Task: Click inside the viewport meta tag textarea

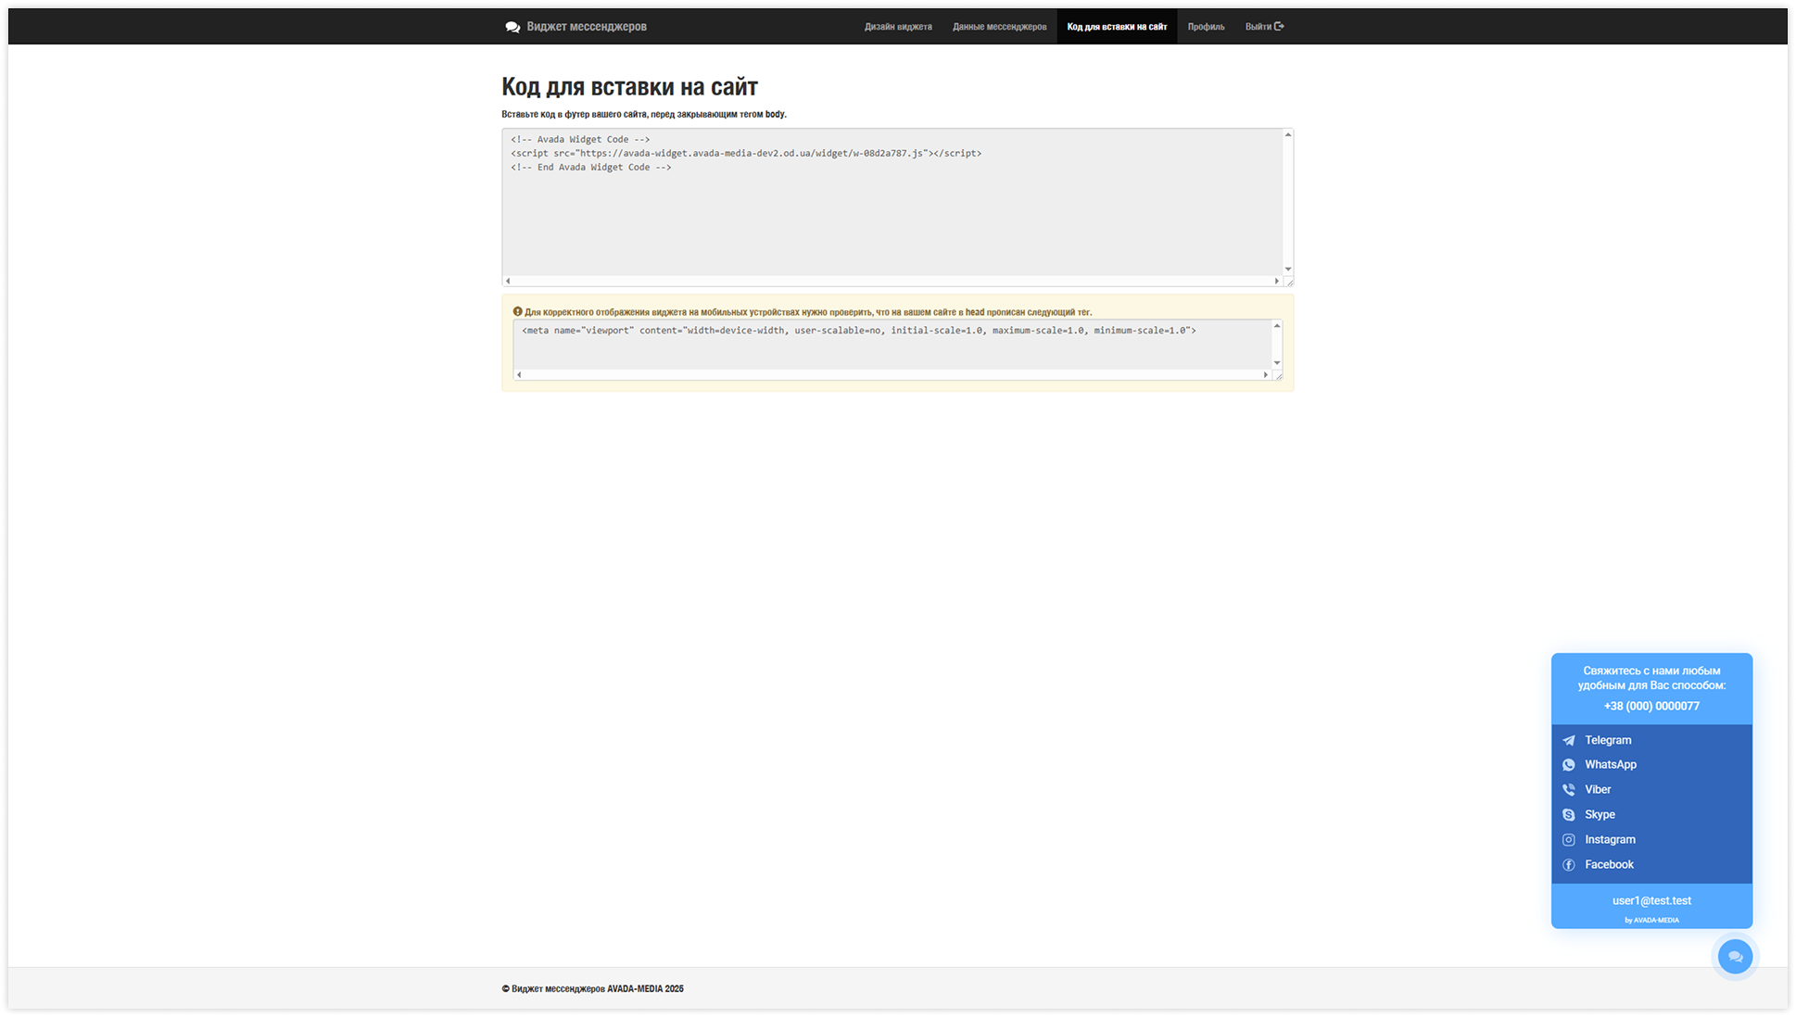Action: (890, 345)
